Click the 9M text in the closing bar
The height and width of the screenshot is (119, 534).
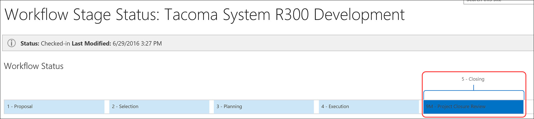(429, 107)
